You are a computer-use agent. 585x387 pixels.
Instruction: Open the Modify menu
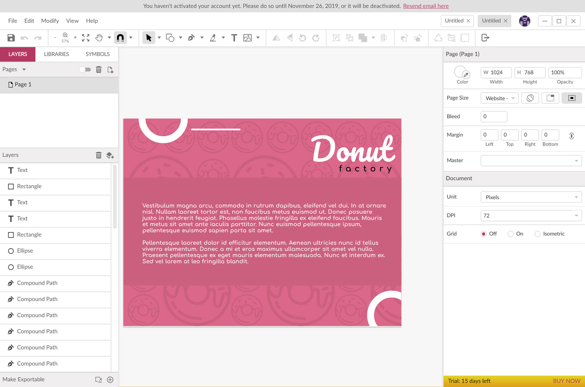point(50,21)
